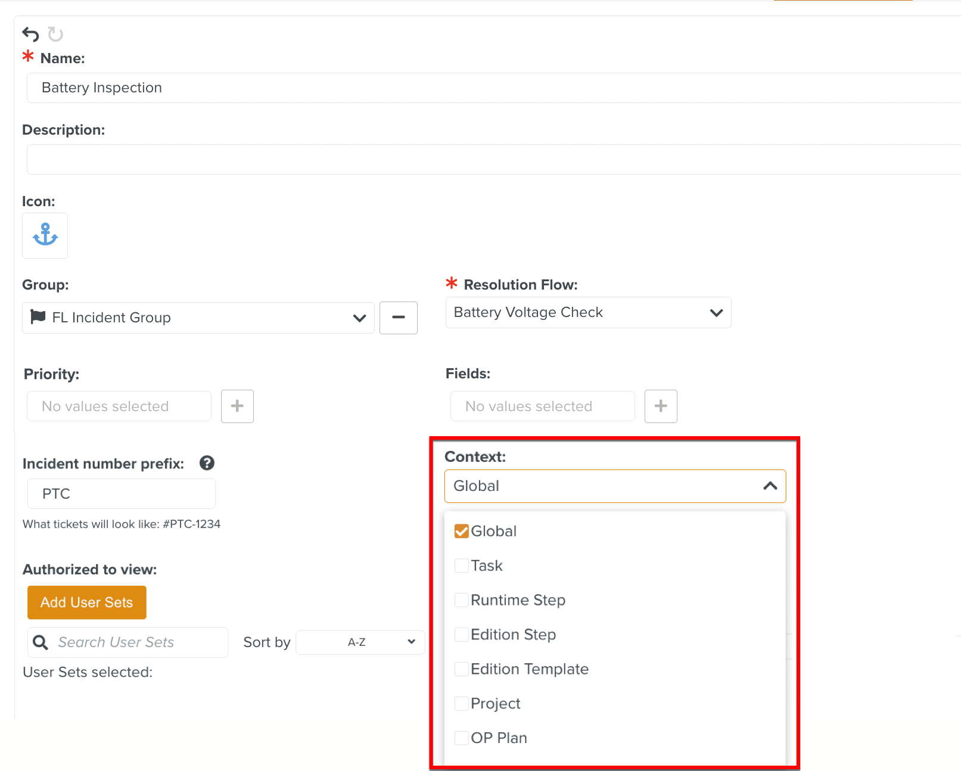Open the Sort by A-Z dropdown
This screenshot has width=961, height=771.
pyautogui.click(x=360, y=642)
